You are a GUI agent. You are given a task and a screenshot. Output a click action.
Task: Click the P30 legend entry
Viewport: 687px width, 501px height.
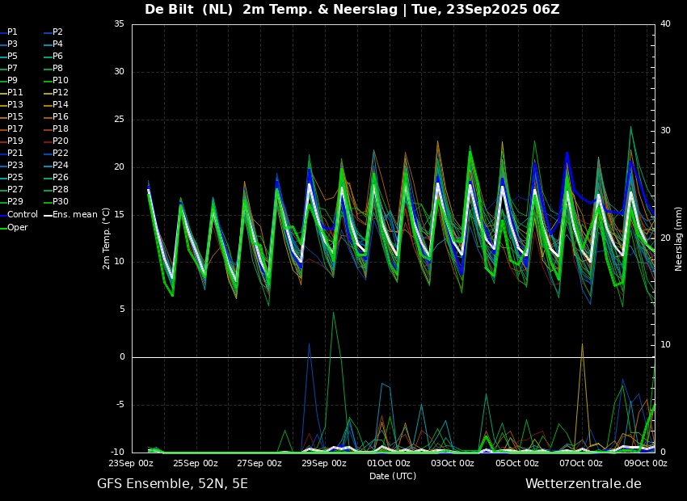60,202
